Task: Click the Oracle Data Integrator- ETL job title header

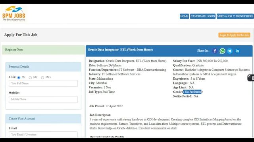Action: [120, 50]
